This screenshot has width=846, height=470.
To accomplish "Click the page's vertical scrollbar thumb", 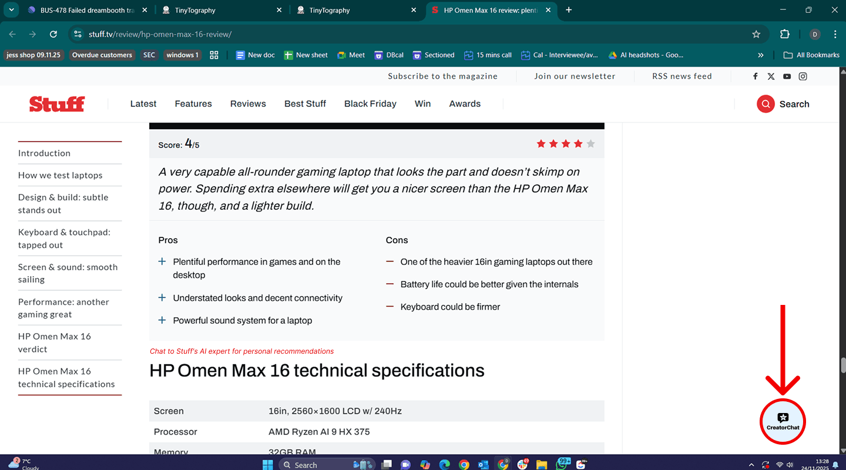I will pyautogui.click(x=843, y=365).
